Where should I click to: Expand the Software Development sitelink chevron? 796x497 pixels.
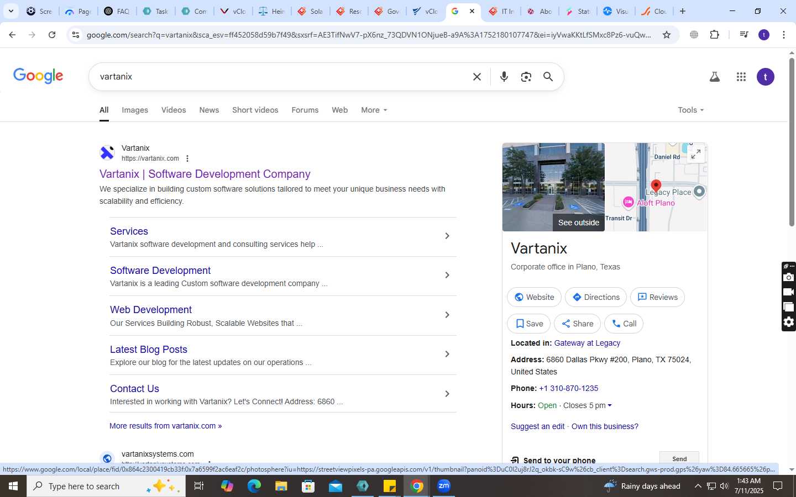tap(447, 275)
